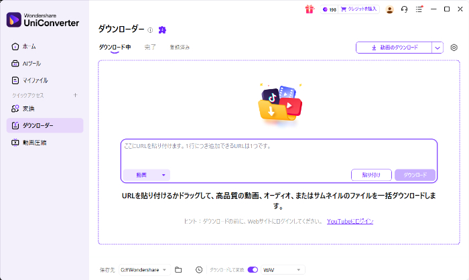Click the クレジットを購入 purchase button
Viewport: 469px width, 280px height.
(x=358, y=9)
